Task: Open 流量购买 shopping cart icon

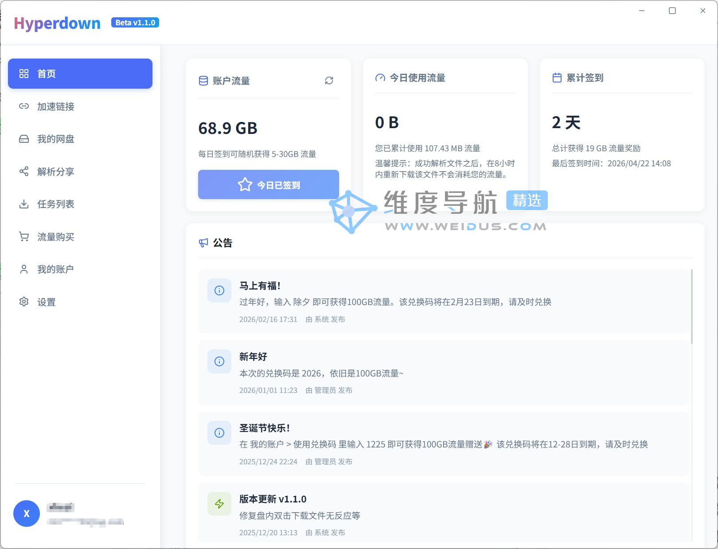Action: pyautogui.click(x=24, y=237)
